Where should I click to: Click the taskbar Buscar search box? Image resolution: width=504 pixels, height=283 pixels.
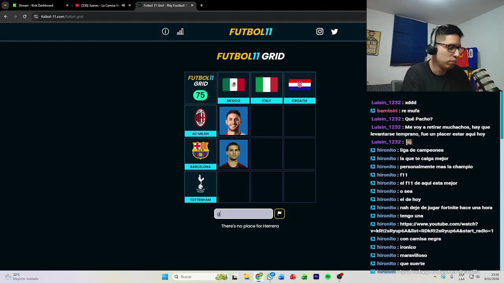tap(201, 277)
